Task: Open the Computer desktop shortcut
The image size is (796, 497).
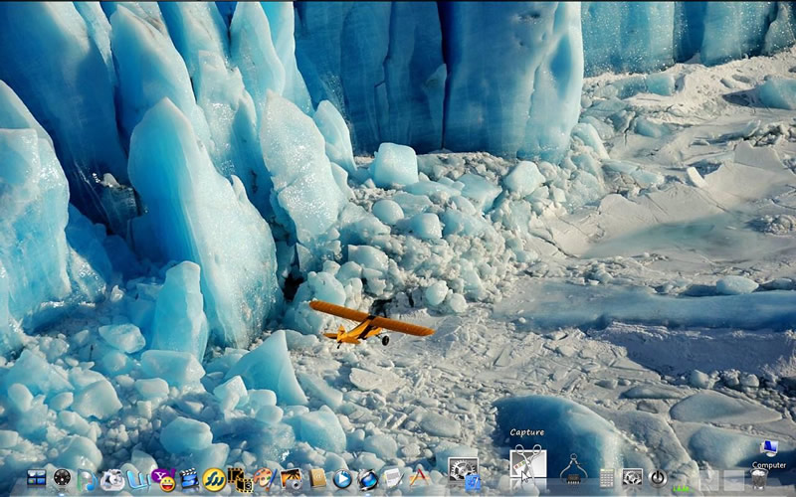Action: click(769, 450)
